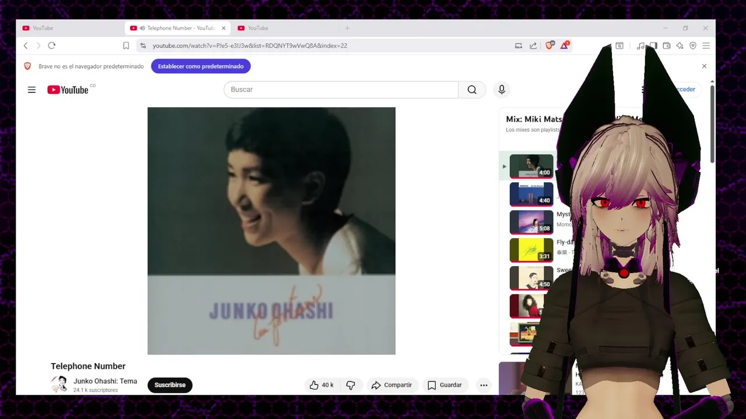
Task: Close the Telephone Number tab
Action: point(223,28)
